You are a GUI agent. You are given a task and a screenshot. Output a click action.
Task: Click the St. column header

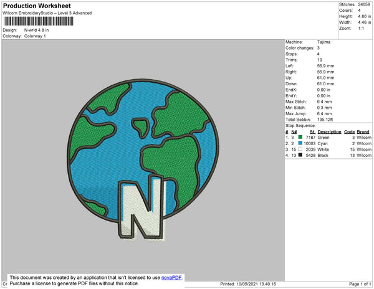pyautogui.click(x=312, y=131)
